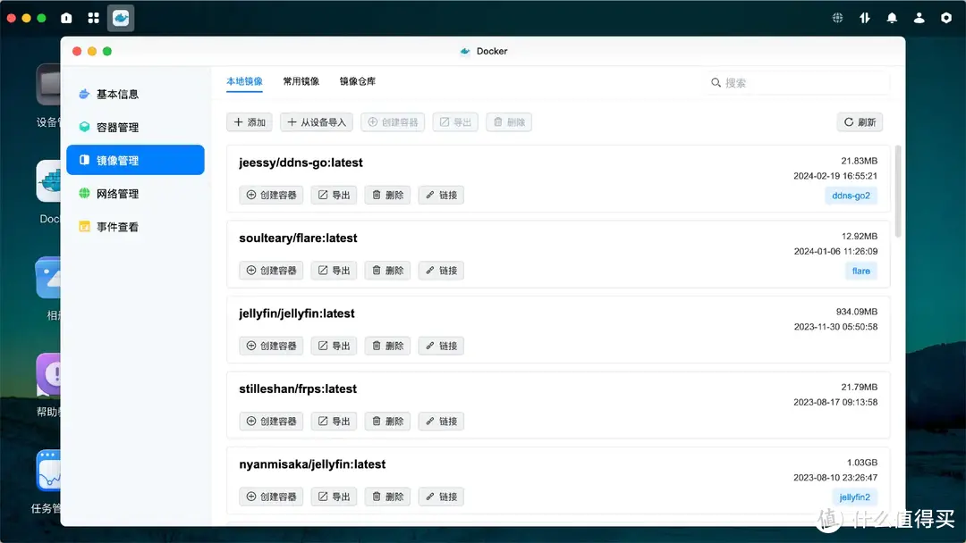Click the toolbar 删除 button
Viewport: 966px width, 543px height.
point(509,122)
